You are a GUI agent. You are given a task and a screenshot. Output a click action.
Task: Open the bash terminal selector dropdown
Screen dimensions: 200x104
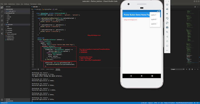177,69
